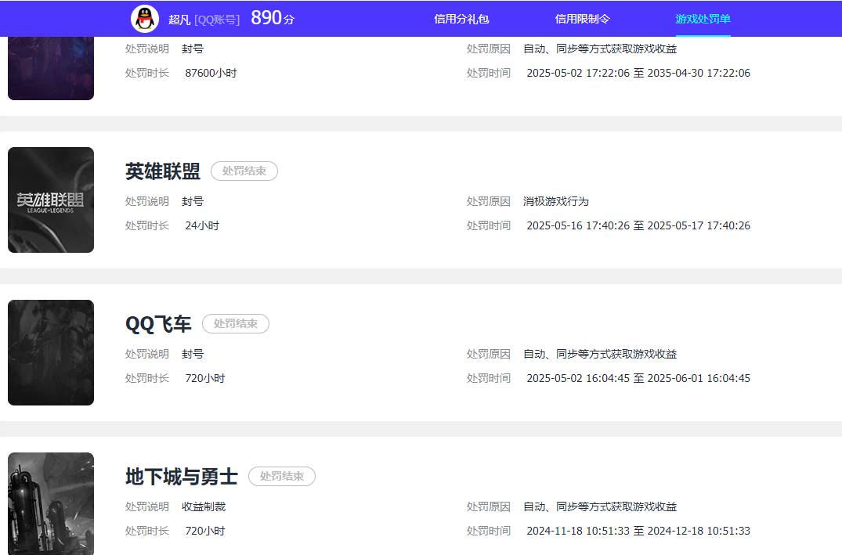Click the QQ penguin avatar icon

coord(143,17)
